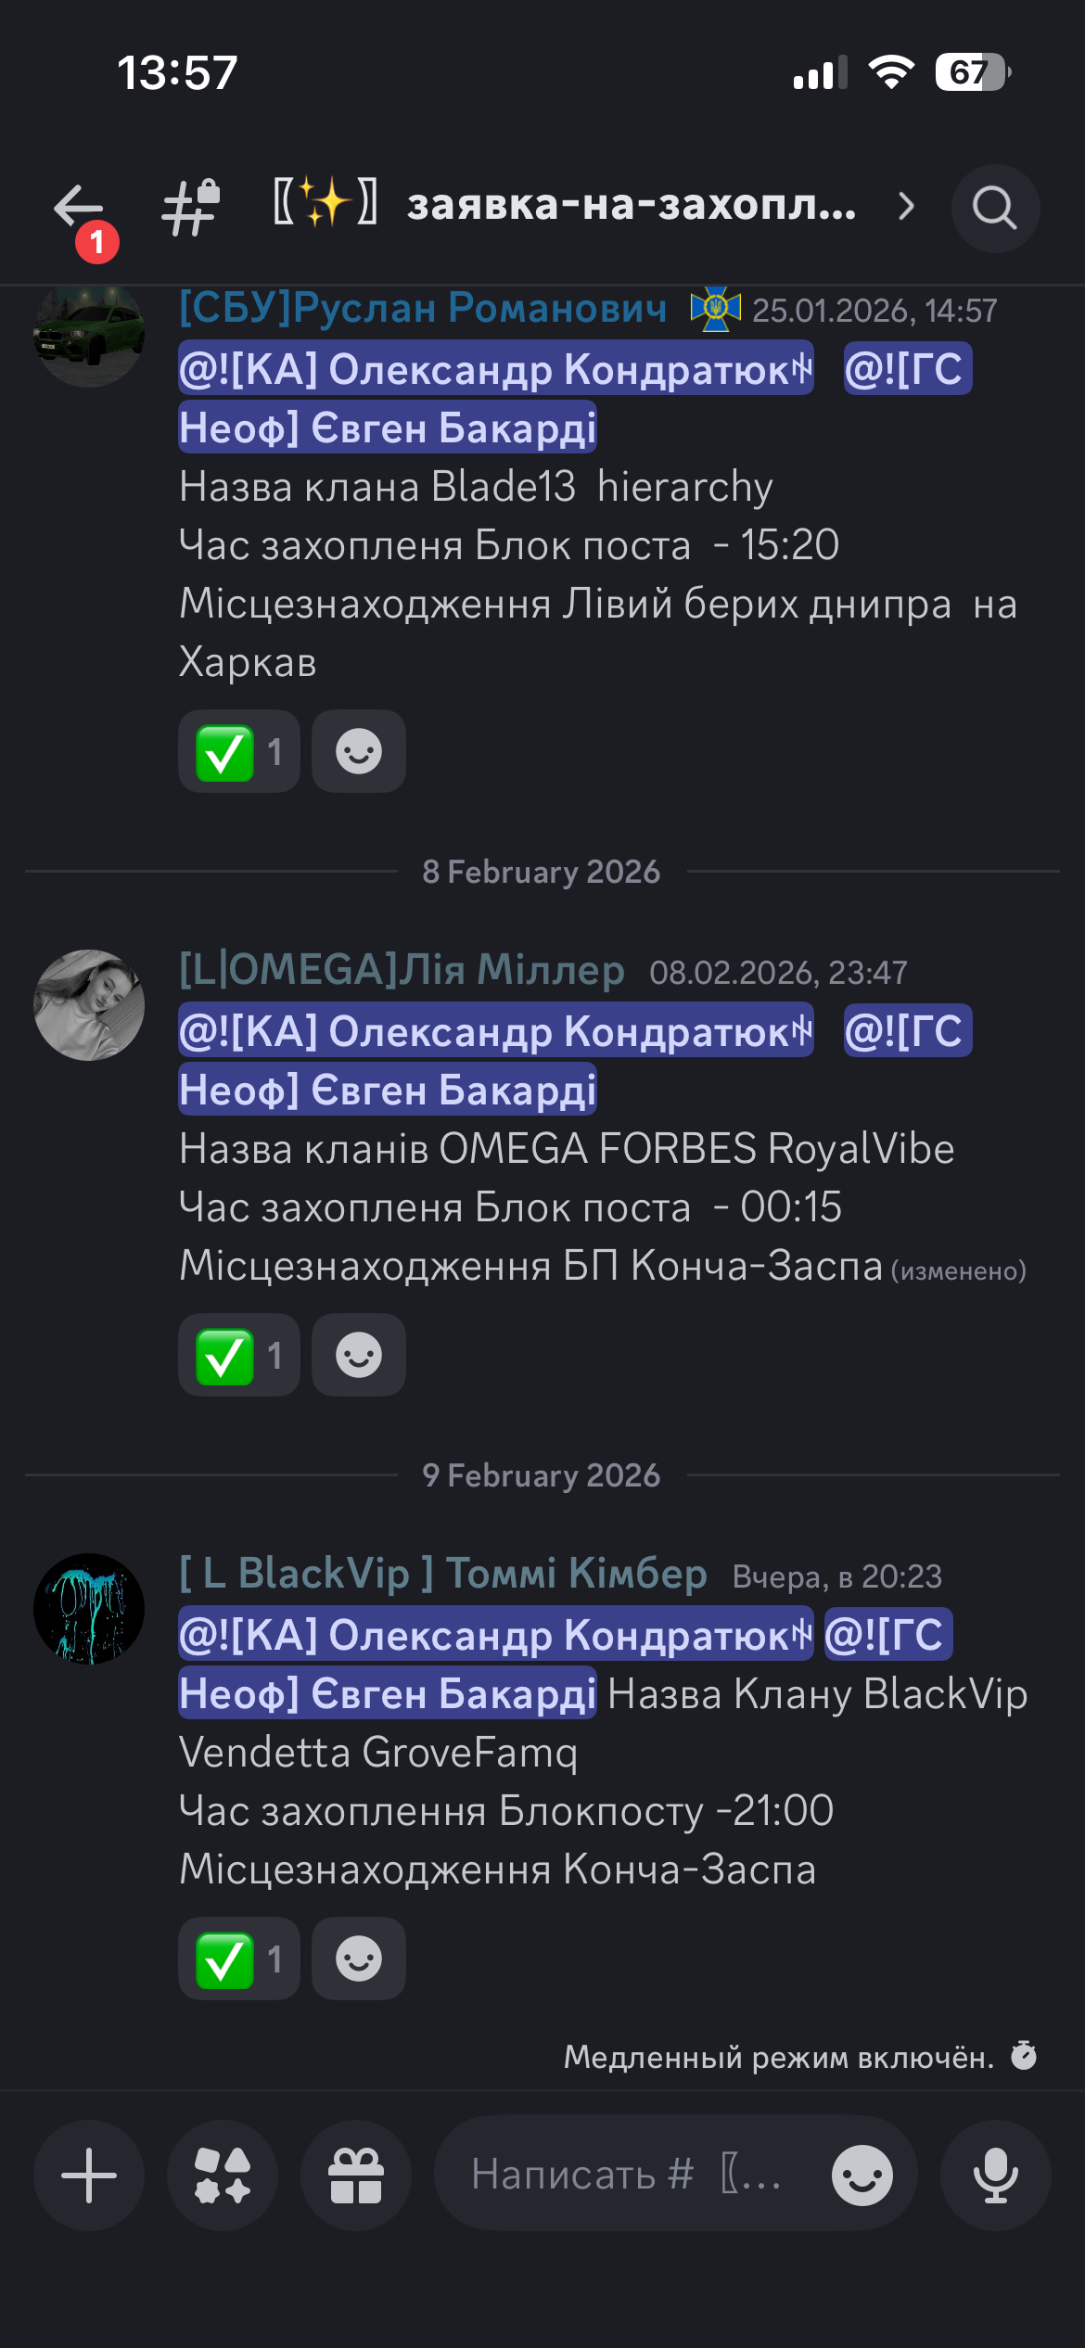Image resolution: width=1085 pixels, height=2348 pixels.
Task: Open the channel search magnifier
Action: coord(995,208)
